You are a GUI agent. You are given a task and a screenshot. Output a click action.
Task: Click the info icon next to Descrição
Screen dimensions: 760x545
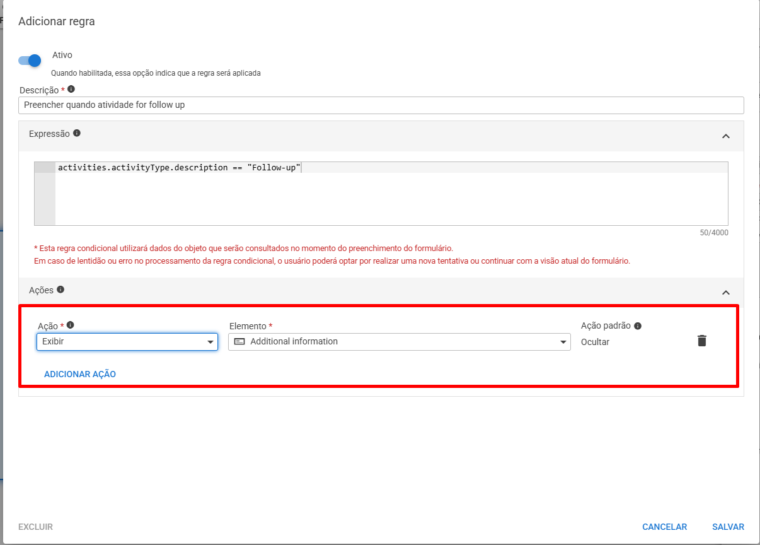point(71,90)
